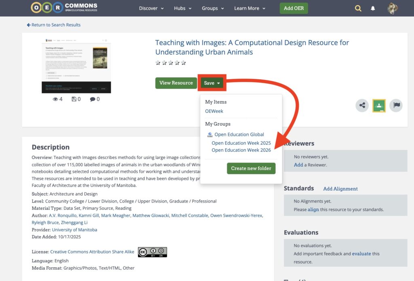Flag this resource with flag icon
The image size is (414, 281).
[396, 106]
